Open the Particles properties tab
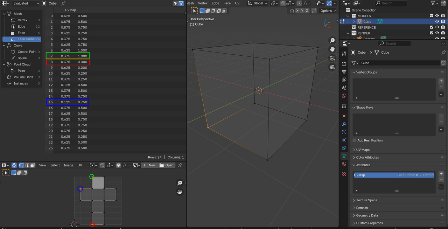Screen dimensions: 448x229 (344, 132)
